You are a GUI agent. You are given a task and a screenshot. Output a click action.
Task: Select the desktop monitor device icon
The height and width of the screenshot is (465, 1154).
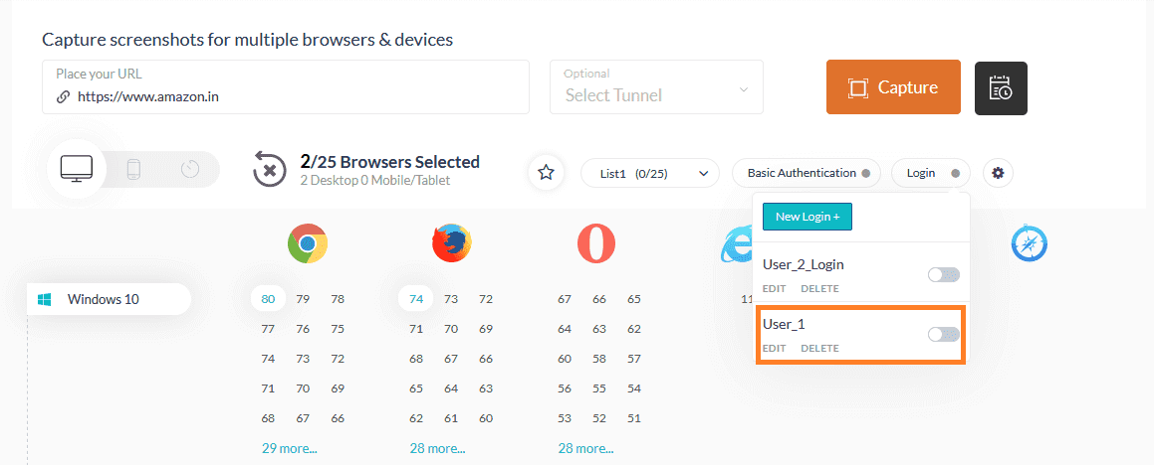tap(77, 169)
